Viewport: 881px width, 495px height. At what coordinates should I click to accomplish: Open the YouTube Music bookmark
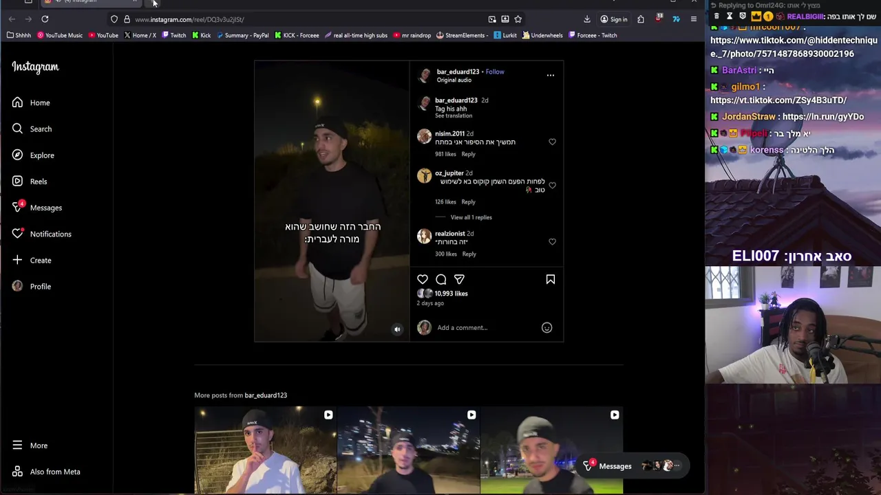click(60, 35)
